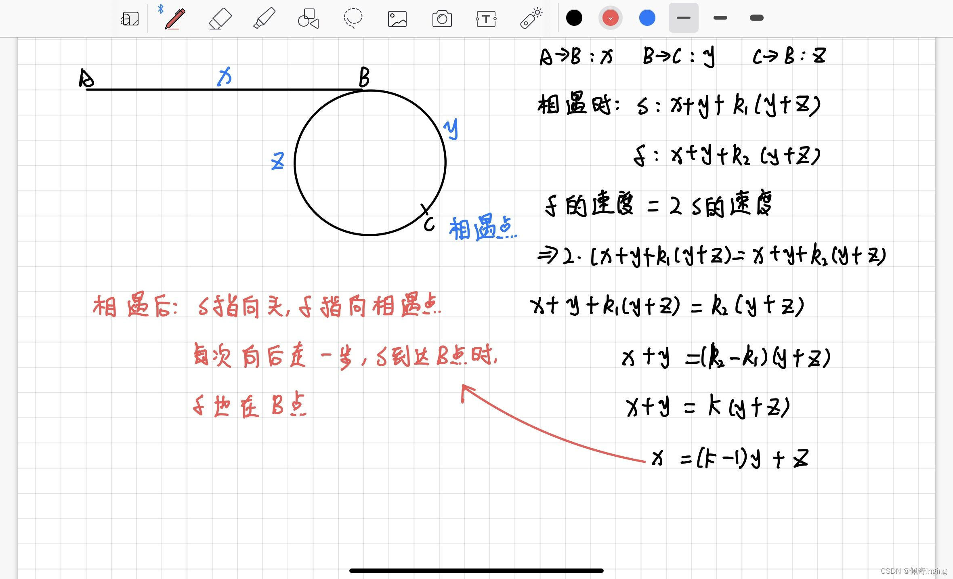
Task: Click the handwritten label 'A→B : x'
Action: tap(576, 56)
